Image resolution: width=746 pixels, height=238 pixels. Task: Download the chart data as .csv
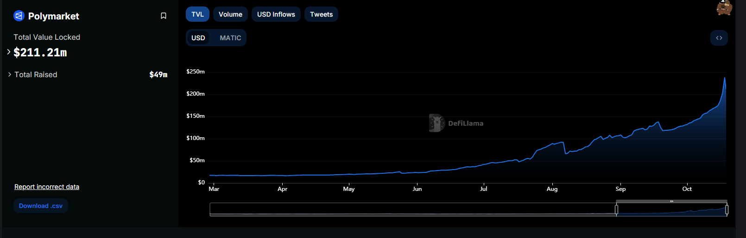coord(41,206)
